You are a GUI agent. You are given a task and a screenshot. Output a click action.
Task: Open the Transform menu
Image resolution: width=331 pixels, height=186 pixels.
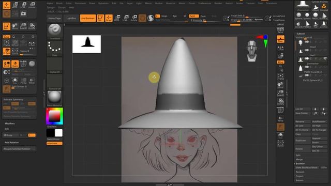click(272, 4)
